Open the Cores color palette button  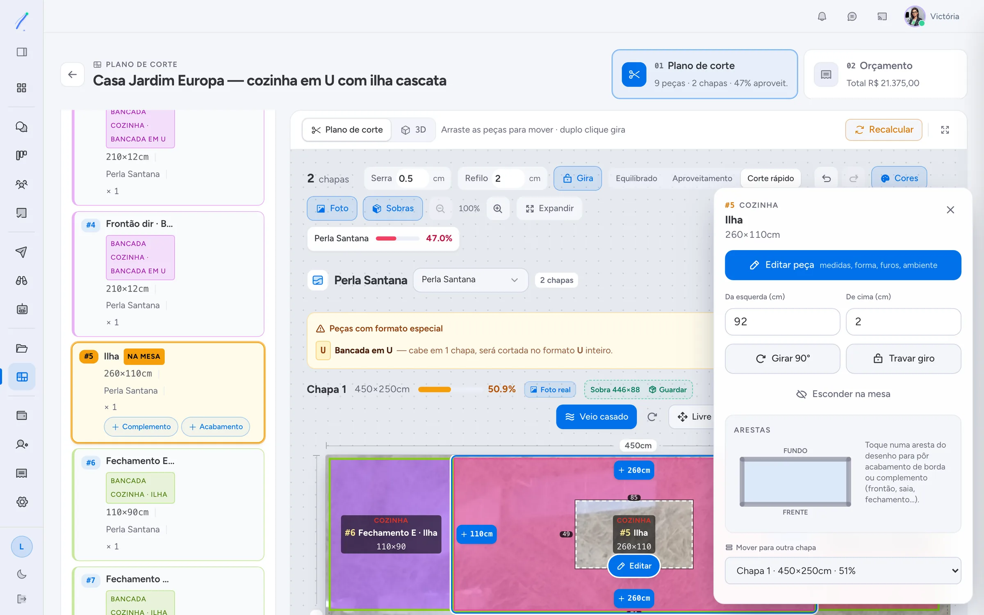click(x=899, y=178)
